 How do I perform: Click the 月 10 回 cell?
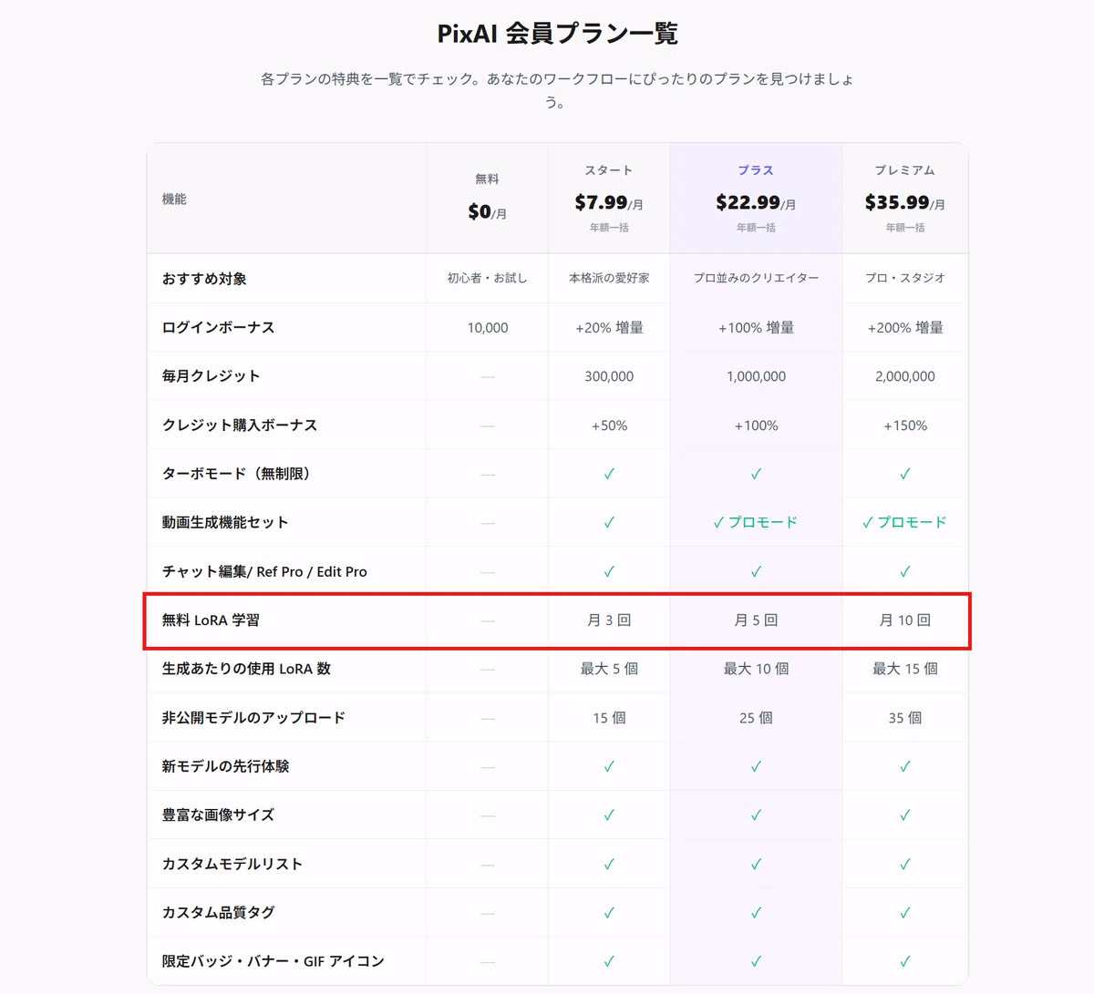(x=905, y=620)
